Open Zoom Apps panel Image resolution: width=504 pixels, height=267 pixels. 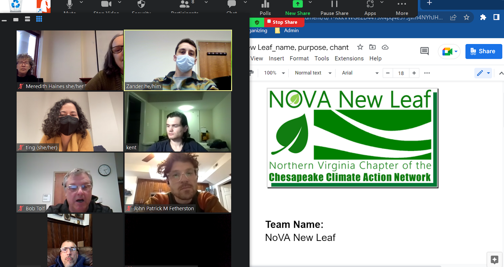[x=370, y=8]
